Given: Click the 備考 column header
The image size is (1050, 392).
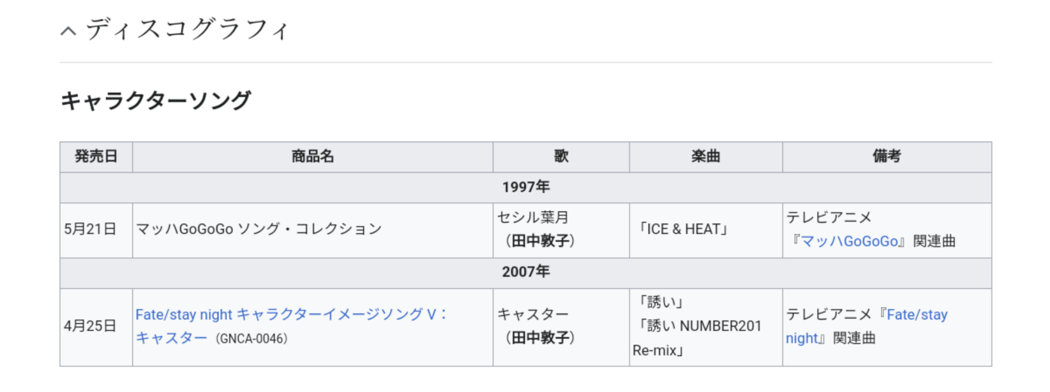Looking at the screenshot, I should click(x=887, y=157).
